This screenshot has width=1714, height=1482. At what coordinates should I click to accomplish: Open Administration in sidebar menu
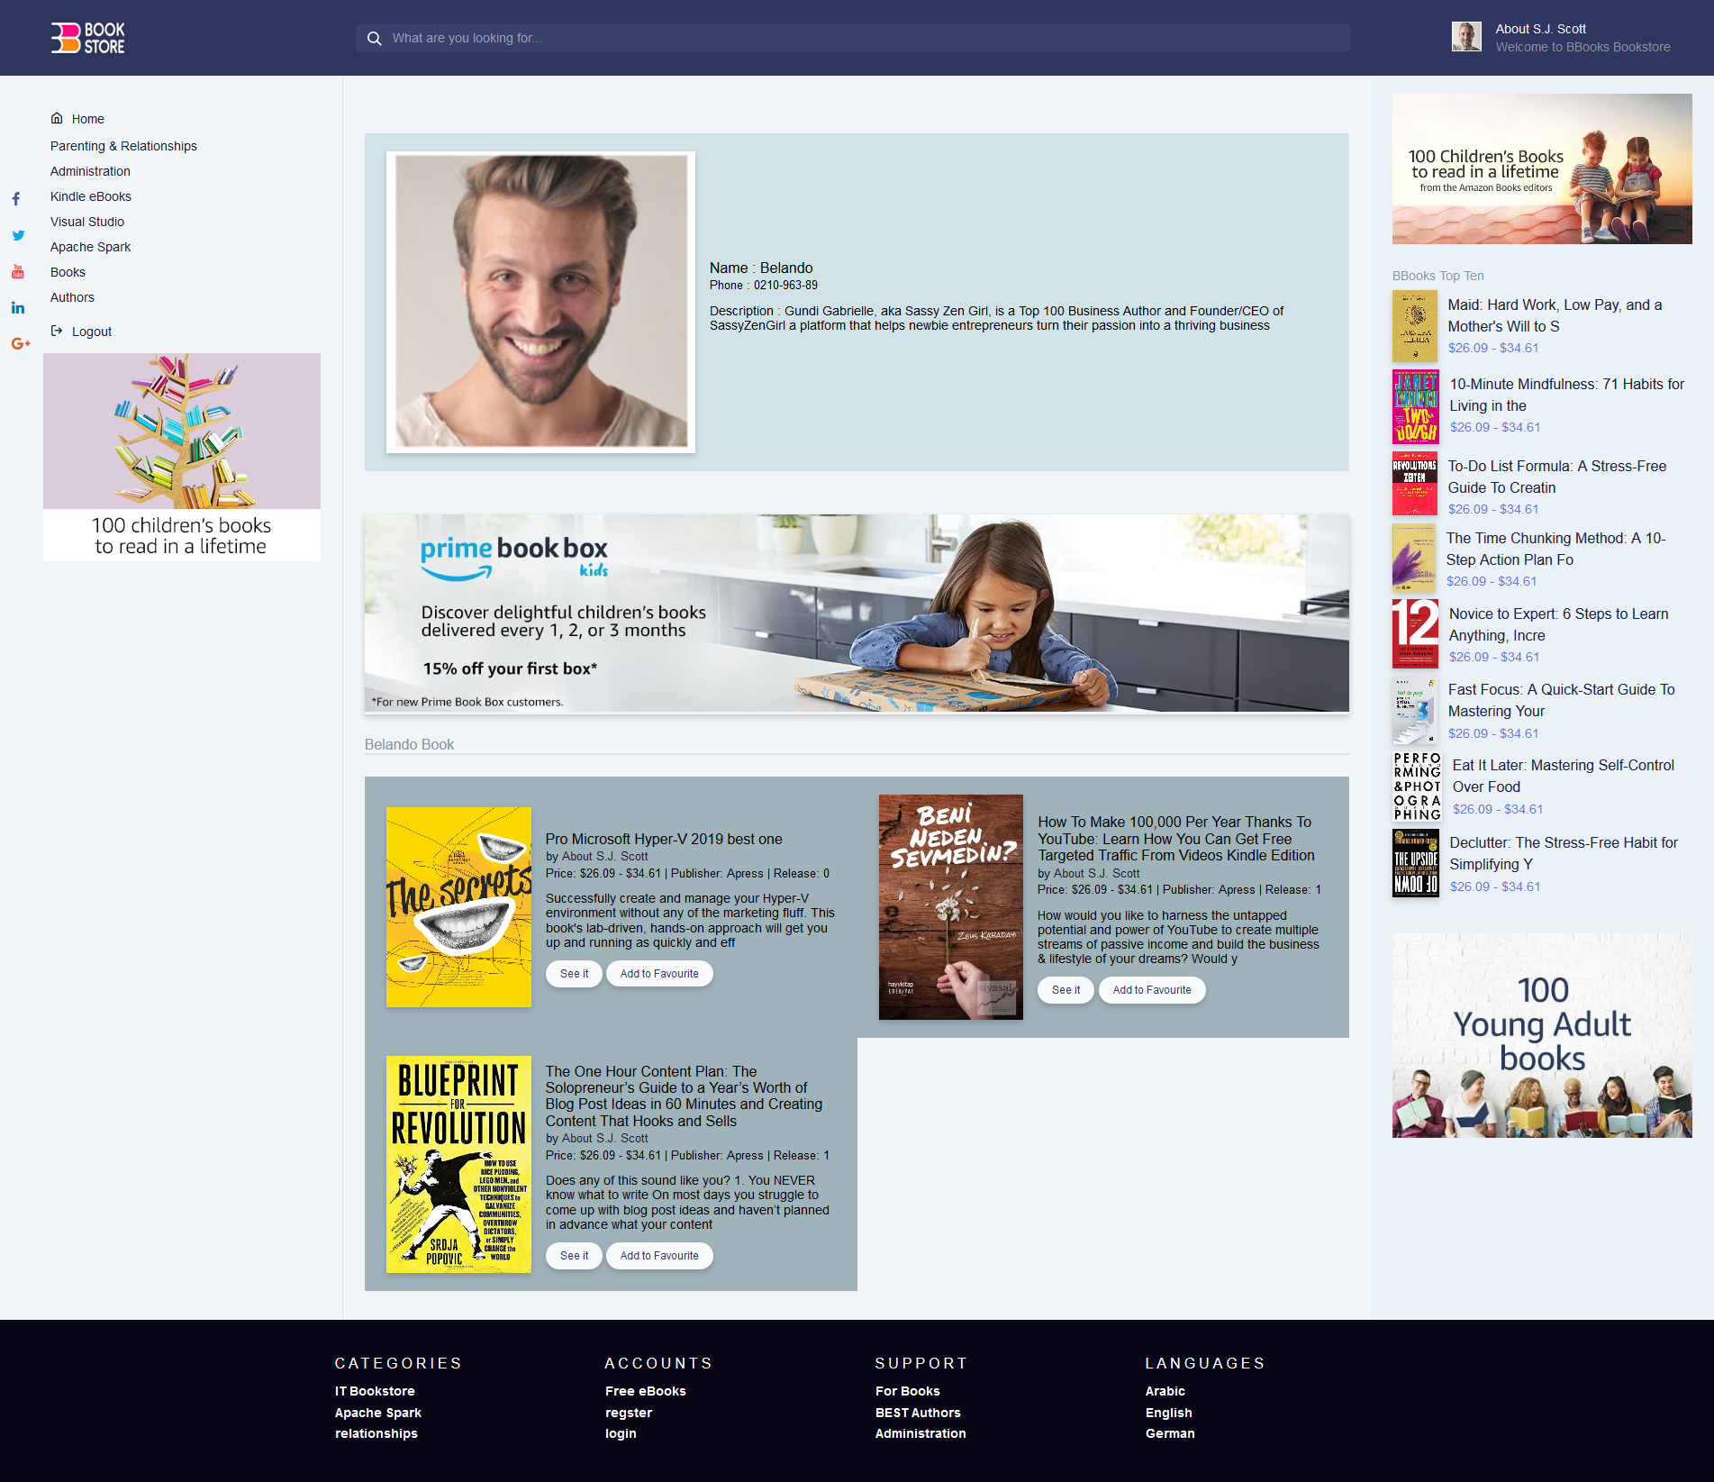90,171
